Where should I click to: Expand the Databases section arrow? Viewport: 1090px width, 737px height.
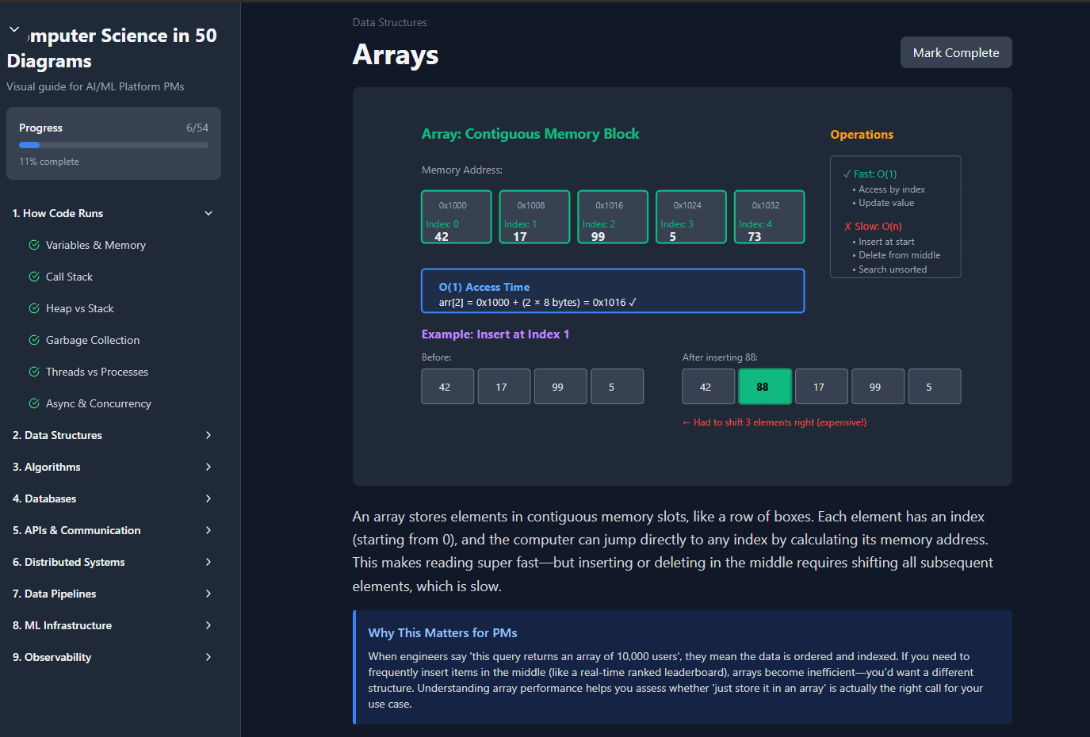point(208,498)
